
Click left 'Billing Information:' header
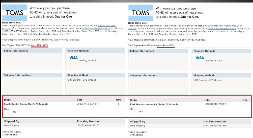coord(16,51)
